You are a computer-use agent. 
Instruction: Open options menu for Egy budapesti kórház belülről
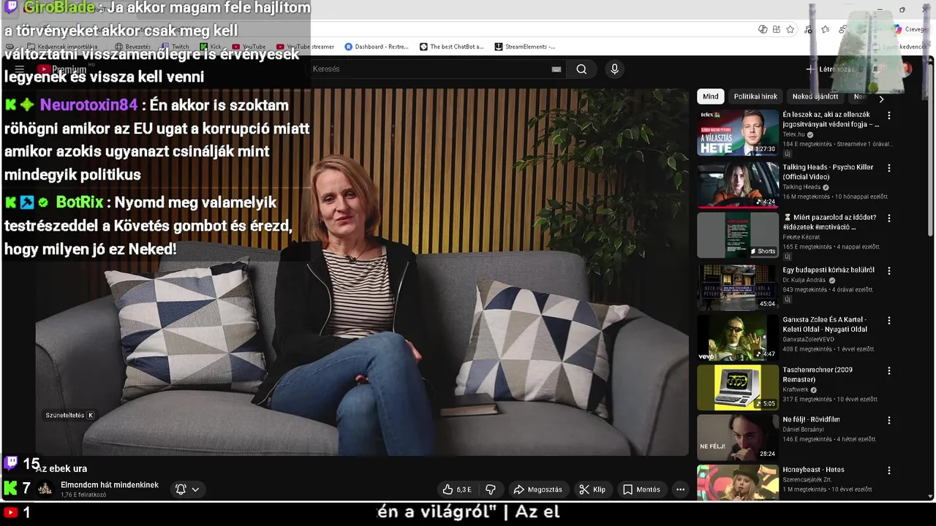click(x=889, y=270)
